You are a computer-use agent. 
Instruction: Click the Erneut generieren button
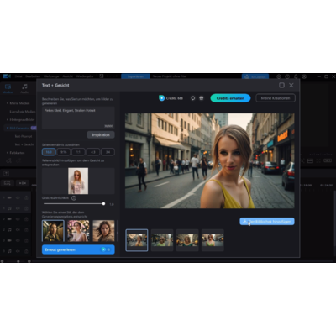[78, 249]
